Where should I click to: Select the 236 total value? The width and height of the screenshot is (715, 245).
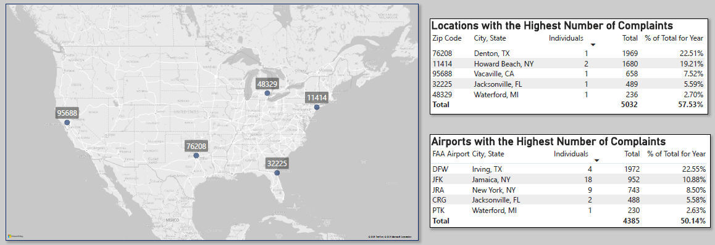(x=632, y=95)
